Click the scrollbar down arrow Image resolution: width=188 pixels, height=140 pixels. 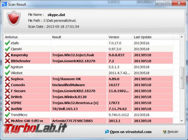[x=182, y=121]
